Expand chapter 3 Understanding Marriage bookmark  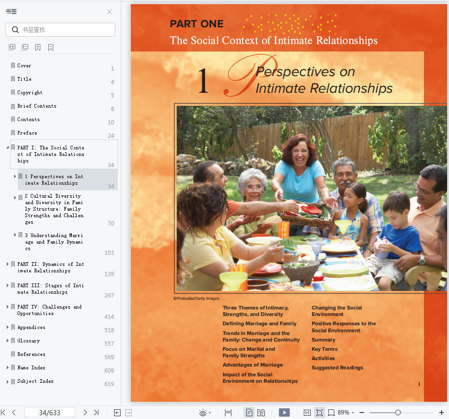(15, 235)
